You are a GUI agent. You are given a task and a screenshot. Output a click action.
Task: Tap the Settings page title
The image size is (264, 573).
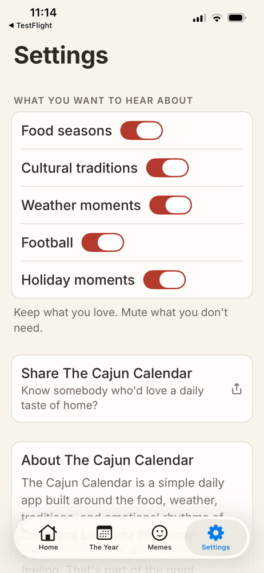pos(61,55)
